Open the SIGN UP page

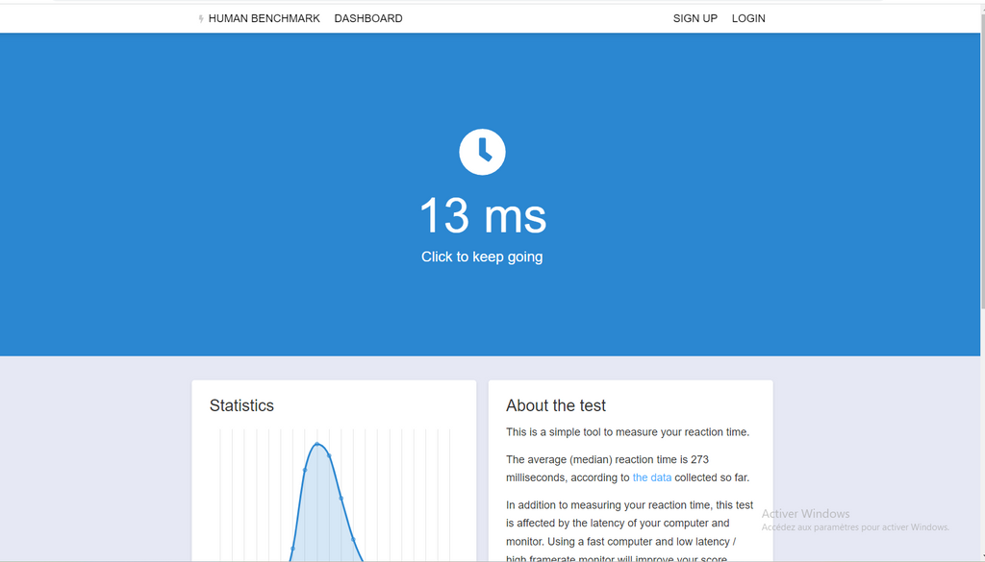click(695, 18)
